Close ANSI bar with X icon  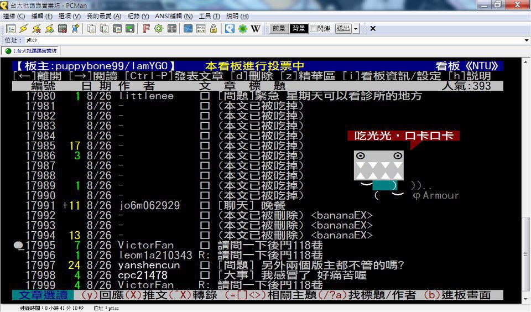[373, 29]
